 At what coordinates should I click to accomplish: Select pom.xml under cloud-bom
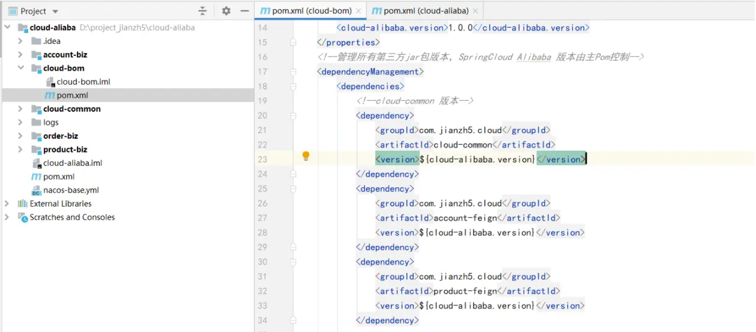pyautogui.click(x=73, y=95)
